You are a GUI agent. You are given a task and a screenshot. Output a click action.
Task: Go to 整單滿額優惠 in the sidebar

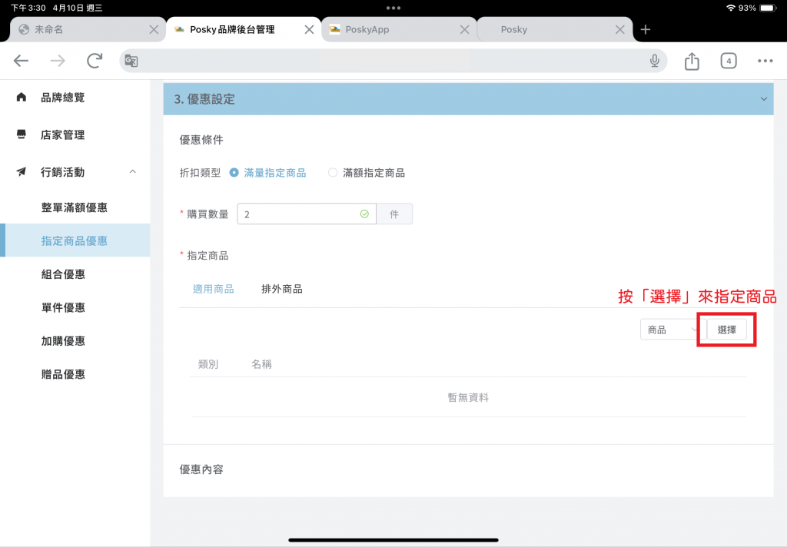pyautogui.click(x=75, y=207)
